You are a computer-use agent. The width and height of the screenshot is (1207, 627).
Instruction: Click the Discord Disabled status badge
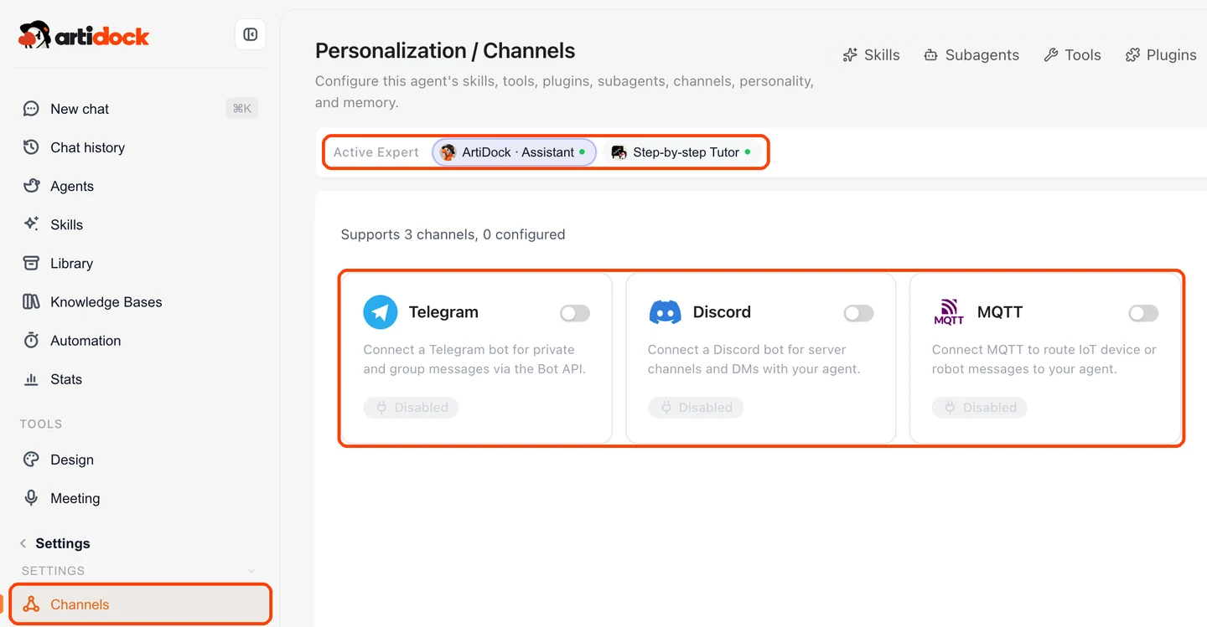(x=696, y=408)
